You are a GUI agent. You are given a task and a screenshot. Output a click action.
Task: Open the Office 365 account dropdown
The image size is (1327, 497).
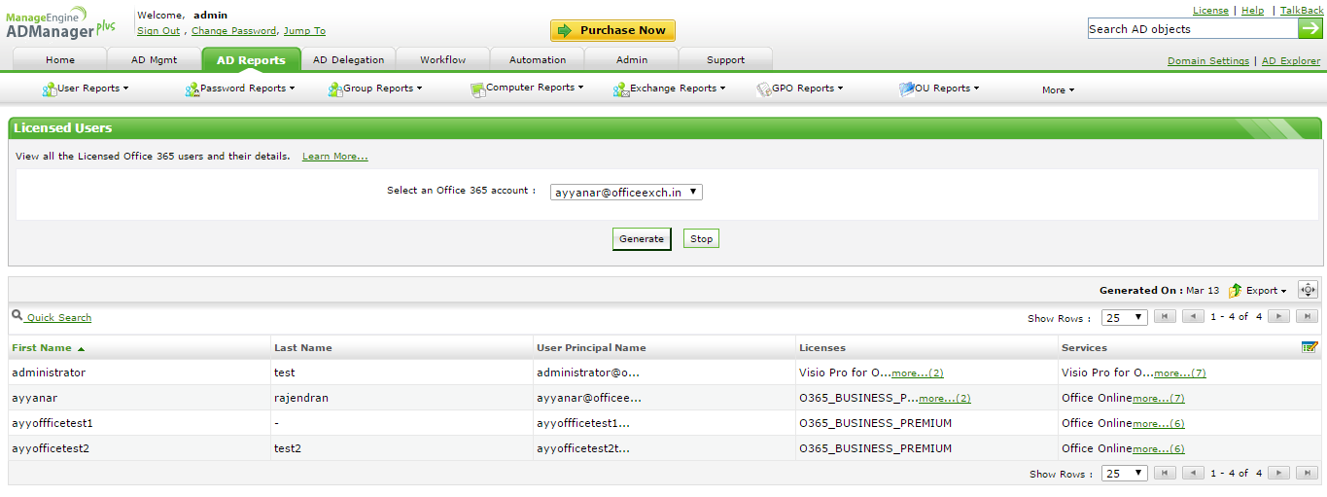click(626, 193)
